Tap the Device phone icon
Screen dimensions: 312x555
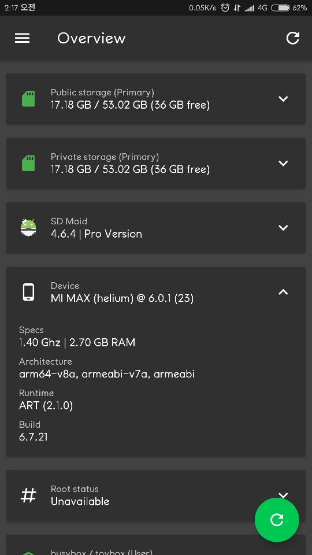click(x=28, y=292)
